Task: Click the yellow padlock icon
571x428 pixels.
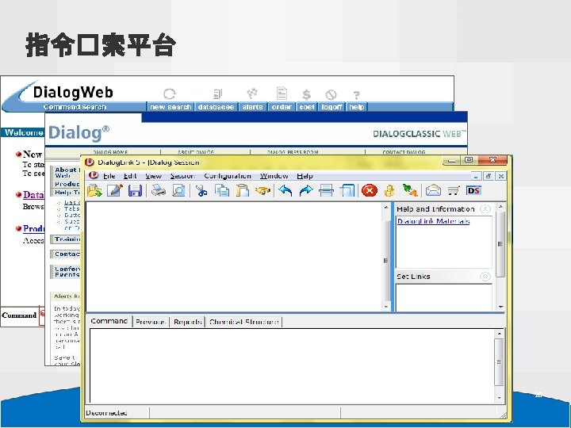Action: (389, 191)
